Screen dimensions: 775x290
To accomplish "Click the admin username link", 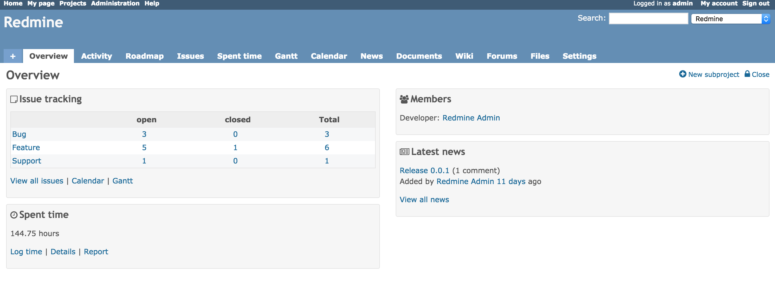I will 682,4.
